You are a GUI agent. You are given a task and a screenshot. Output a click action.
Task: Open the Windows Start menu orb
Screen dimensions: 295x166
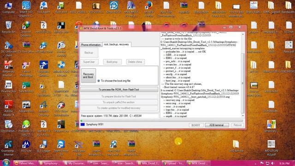pyautogui.click(x=6, y=163)
